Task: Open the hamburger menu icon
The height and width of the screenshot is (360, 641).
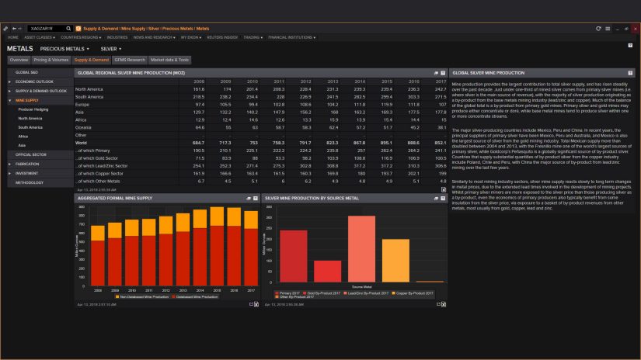Action: coord(608,29)
